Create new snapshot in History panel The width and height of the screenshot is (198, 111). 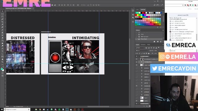158,42
